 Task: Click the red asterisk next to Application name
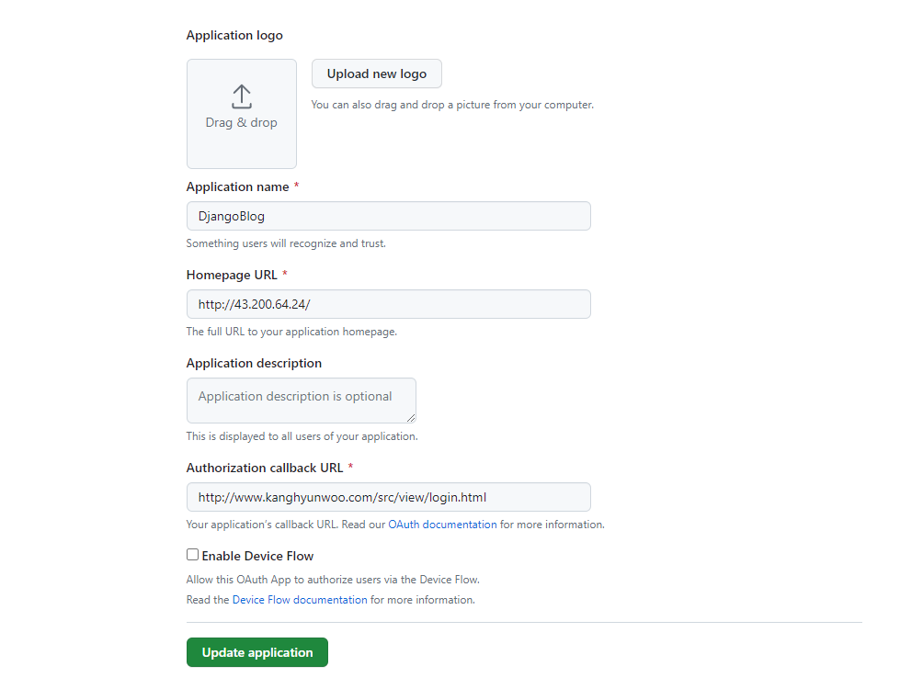[296, 185]
